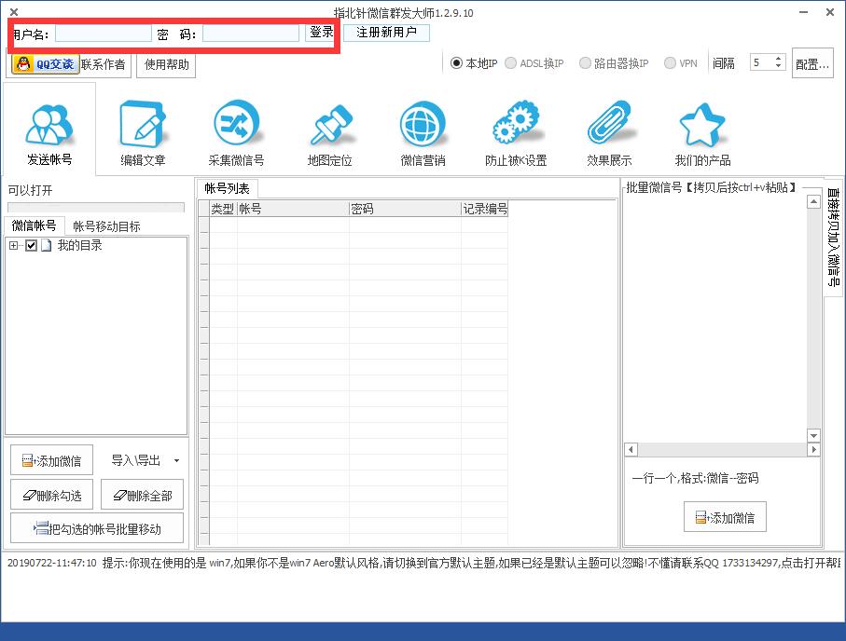Image resolution: width=846 pixels, height=641 pixels.
Task: Click the batch box scroll-right arrow
Action: pos(813,449)
